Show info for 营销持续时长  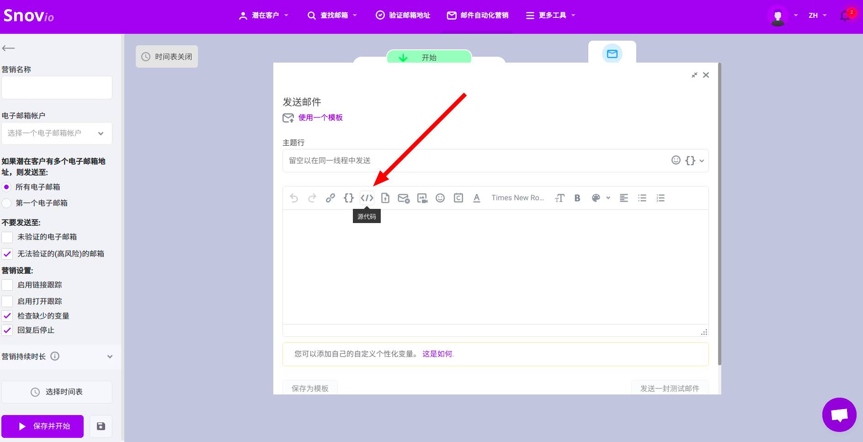pos(55,356)
